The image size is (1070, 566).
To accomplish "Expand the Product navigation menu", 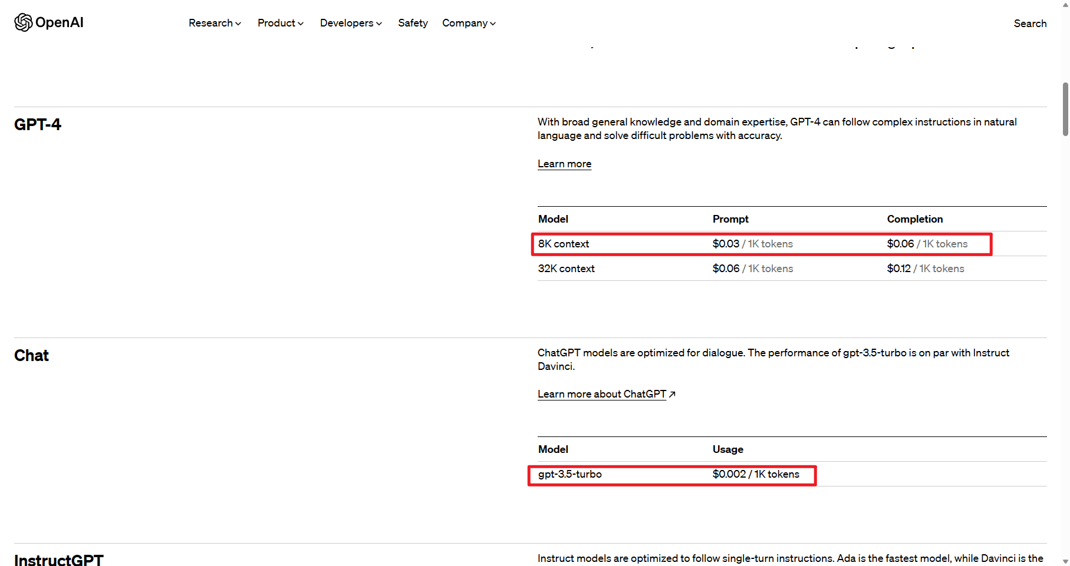I will (x=281, y=23).
